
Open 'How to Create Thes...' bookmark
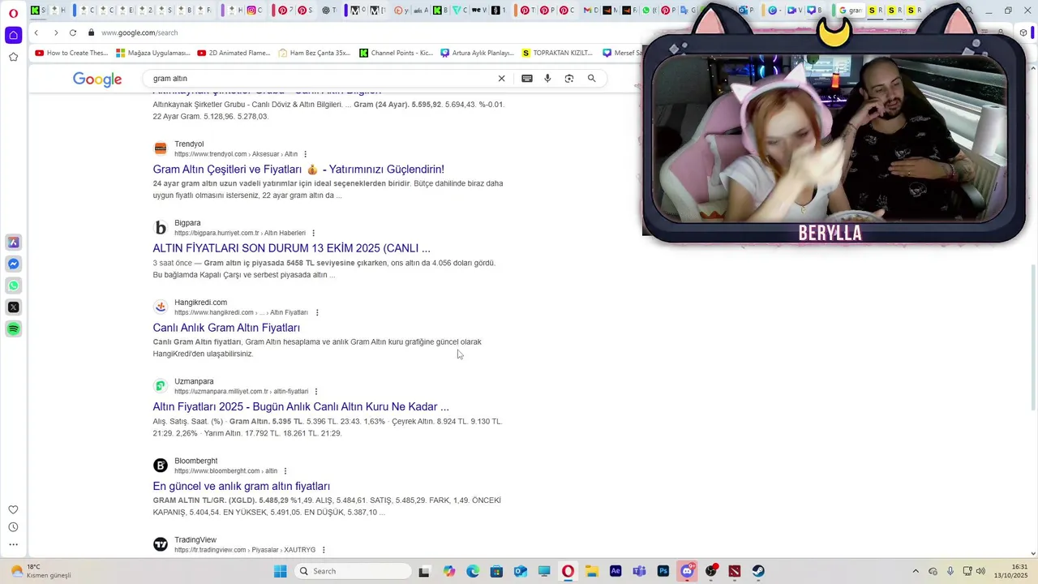click(71, 53)
